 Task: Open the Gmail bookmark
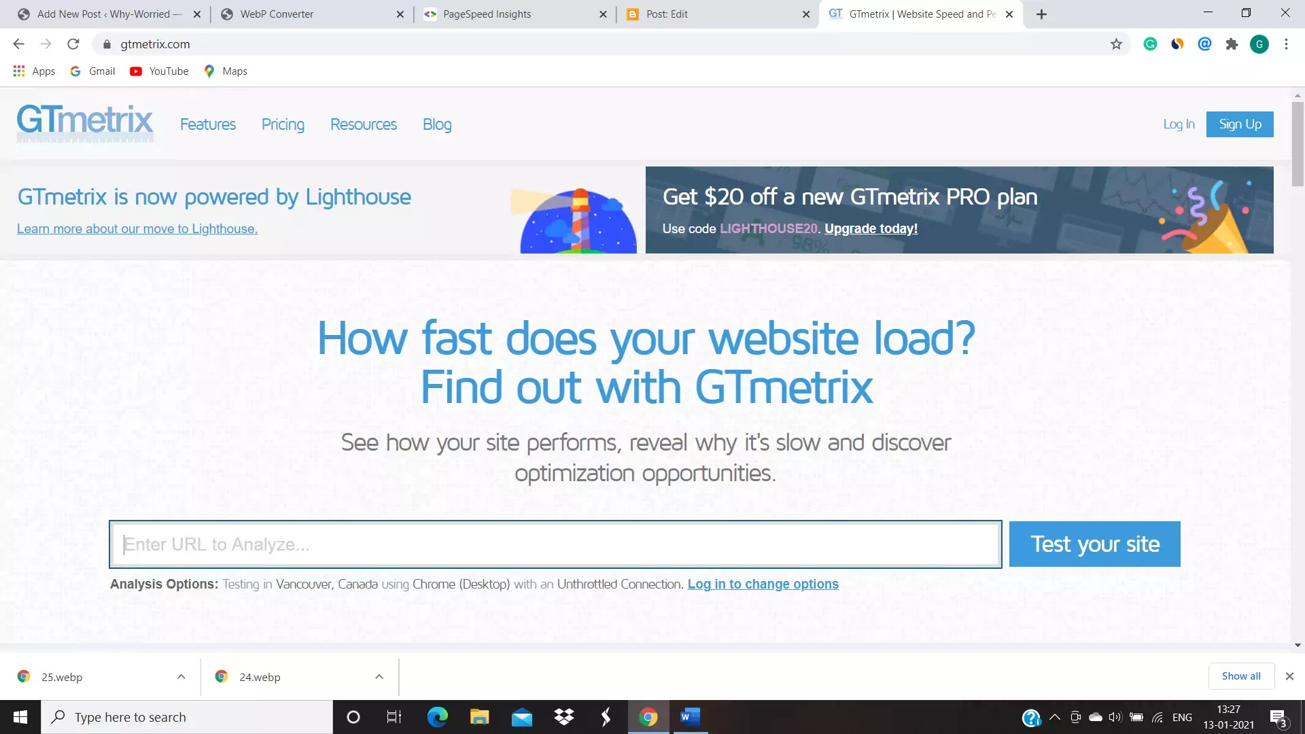(93, 71)
